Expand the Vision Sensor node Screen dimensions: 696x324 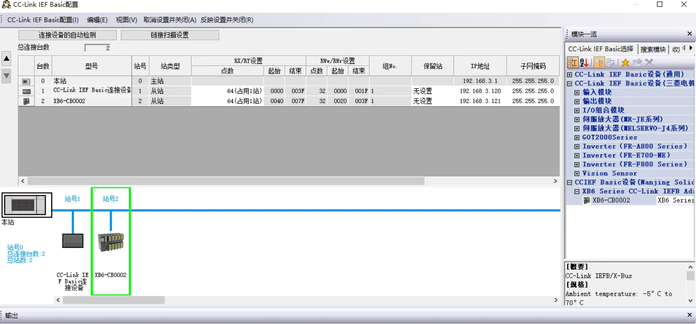[x=577, y=174]
